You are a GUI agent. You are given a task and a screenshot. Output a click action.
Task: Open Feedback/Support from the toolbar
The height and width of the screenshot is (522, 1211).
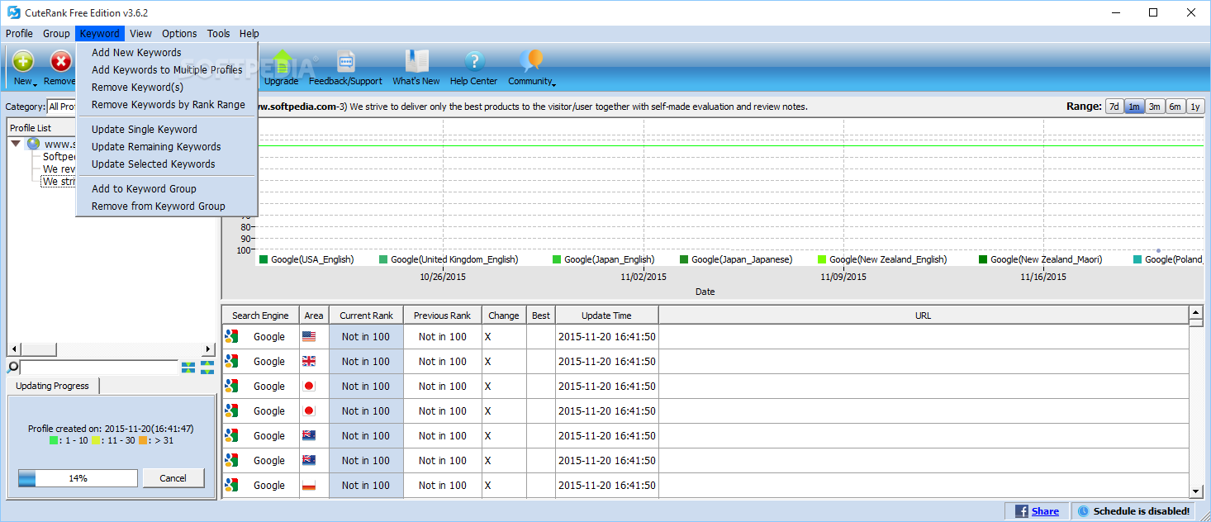click(345, 61)
